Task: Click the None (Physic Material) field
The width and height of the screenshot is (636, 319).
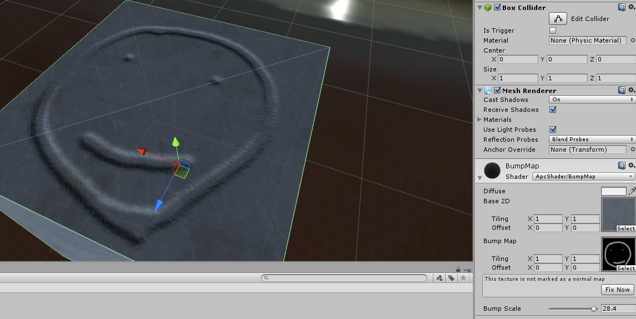Action: 587,40
